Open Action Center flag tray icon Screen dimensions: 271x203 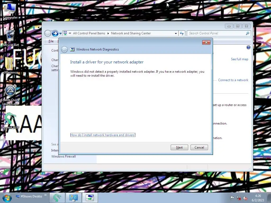coord(232,198)
